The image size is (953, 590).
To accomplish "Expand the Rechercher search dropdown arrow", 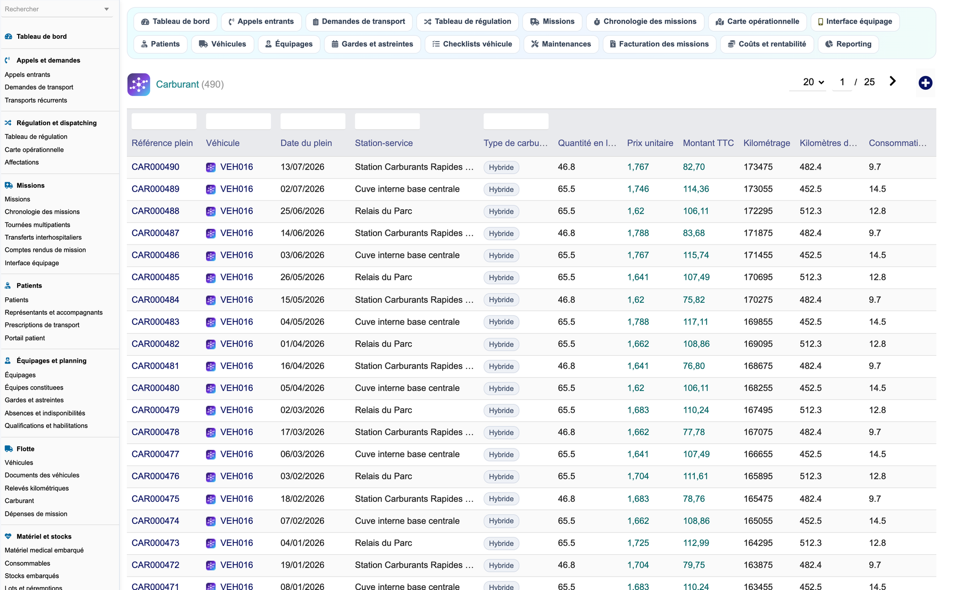I will pos(107,9).
